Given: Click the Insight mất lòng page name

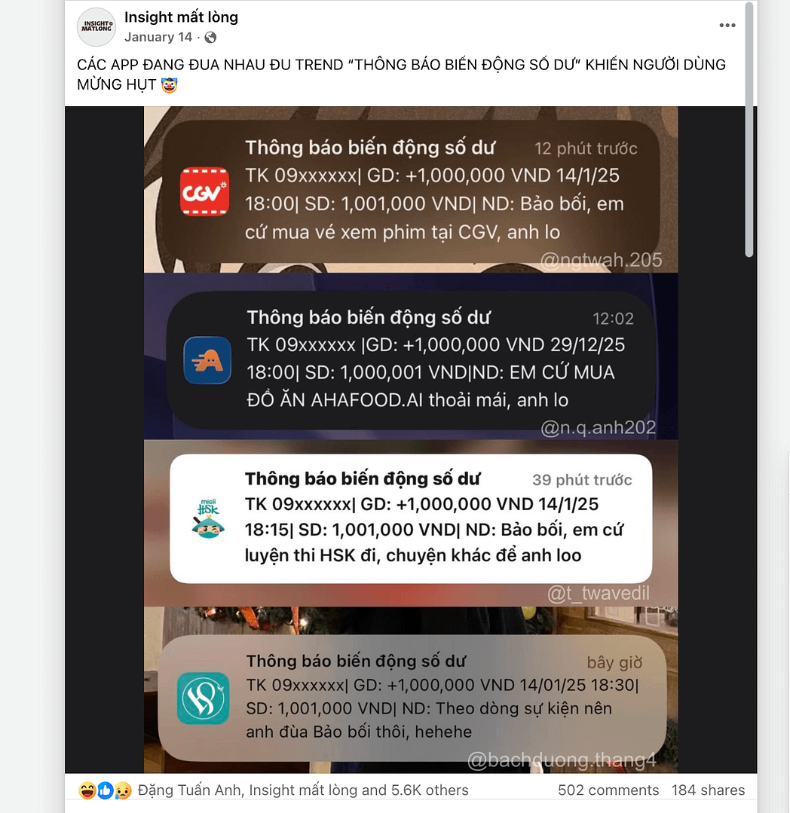Looking at the screenshot, I should coord(181,17).
